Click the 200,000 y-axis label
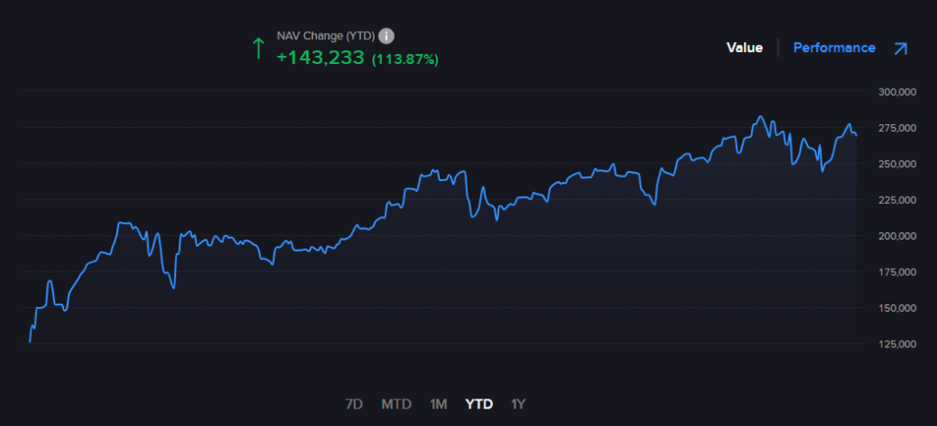This screenshot has width=937, height=426. point(897,236)
